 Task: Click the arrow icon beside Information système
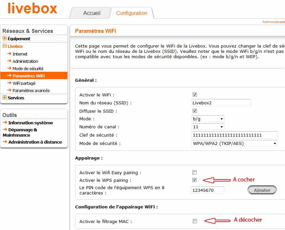click(x=5, y=122)
